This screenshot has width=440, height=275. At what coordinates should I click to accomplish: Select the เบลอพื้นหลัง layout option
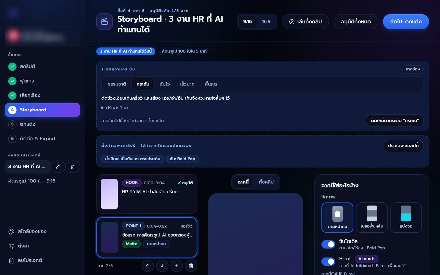(x=372, y=218)
